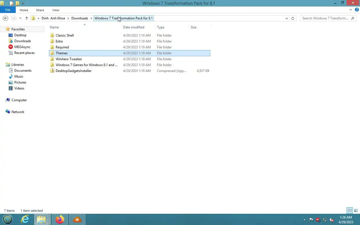Click the network tray icon
The image size is (360, 225).
click(x=325, y=220)
